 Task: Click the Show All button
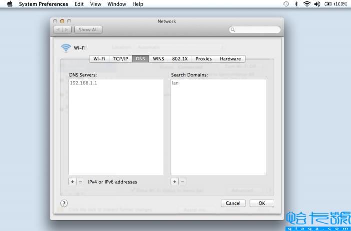(x=88, y=30)
